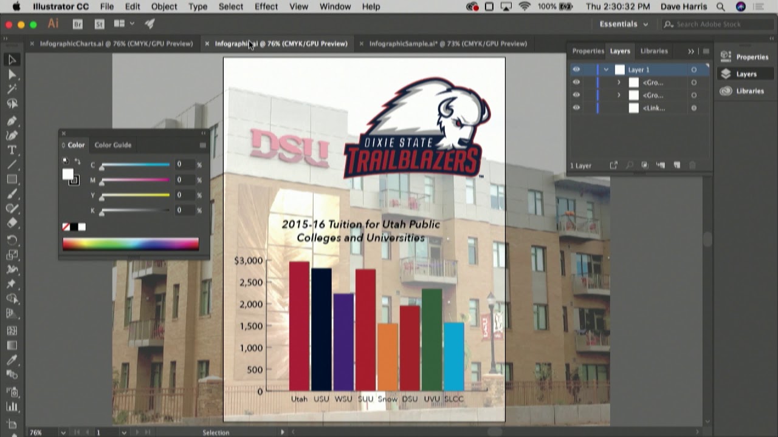Toggle eye of <Gro...> row directly under Layer 1
Image resolution: width=778 pixels, height=437 pixels.
coord(576,83)
